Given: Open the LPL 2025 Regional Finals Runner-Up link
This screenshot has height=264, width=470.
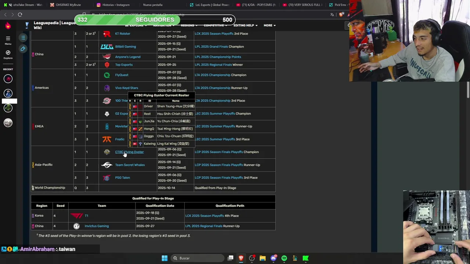Looking at the screenshot, I should (x=204, y=226).
